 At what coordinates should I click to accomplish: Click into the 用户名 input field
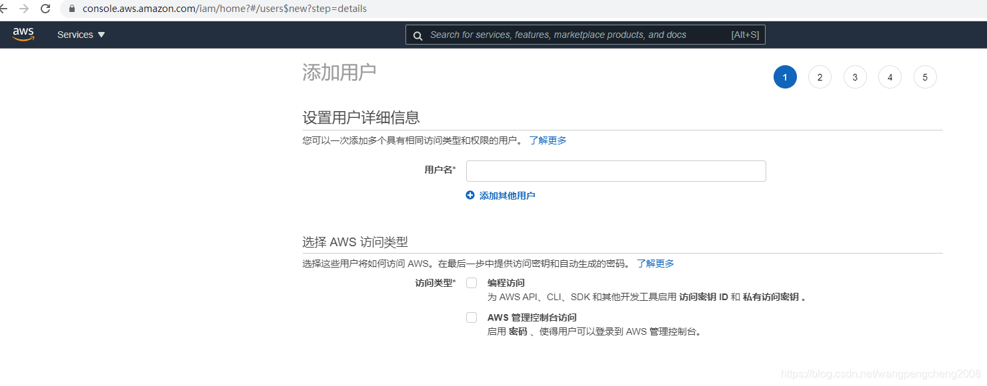[x=616, y=171]
